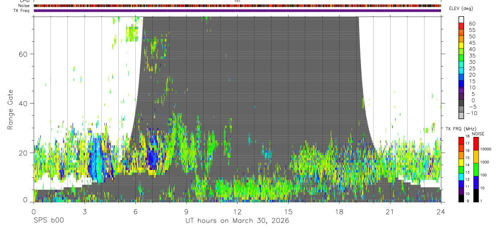
Task: Click the red top swatch of the TX FRQ colorbar
Action: coord(461,141)
